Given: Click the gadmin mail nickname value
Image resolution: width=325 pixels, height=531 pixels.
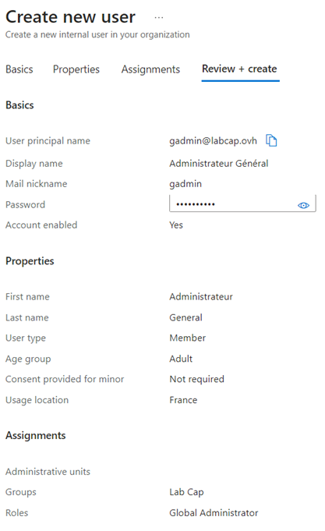Looking at the screenshot, I should pyautogui.click(x=185, y=184).
